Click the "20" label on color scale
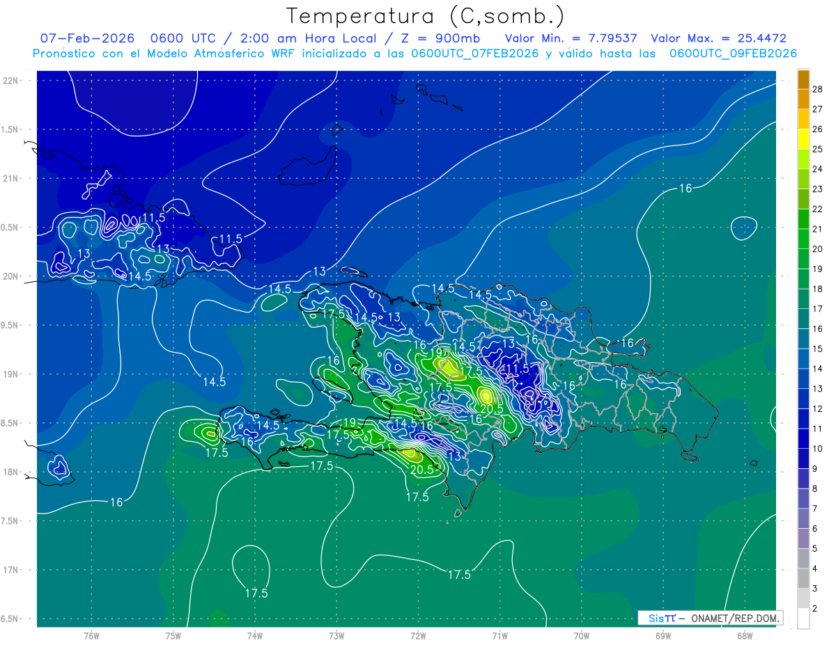836x645 pixels. click(818, 249)
